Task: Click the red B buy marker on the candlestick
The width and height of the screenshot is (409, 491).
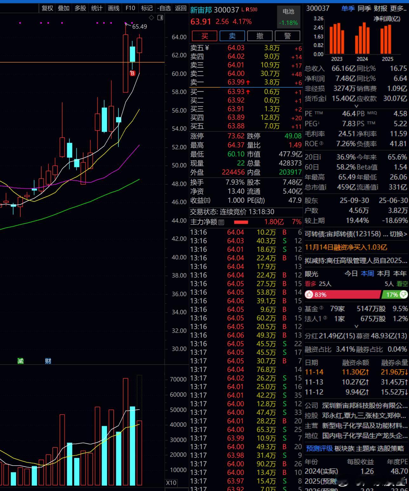Action: [x=132, y=73]
